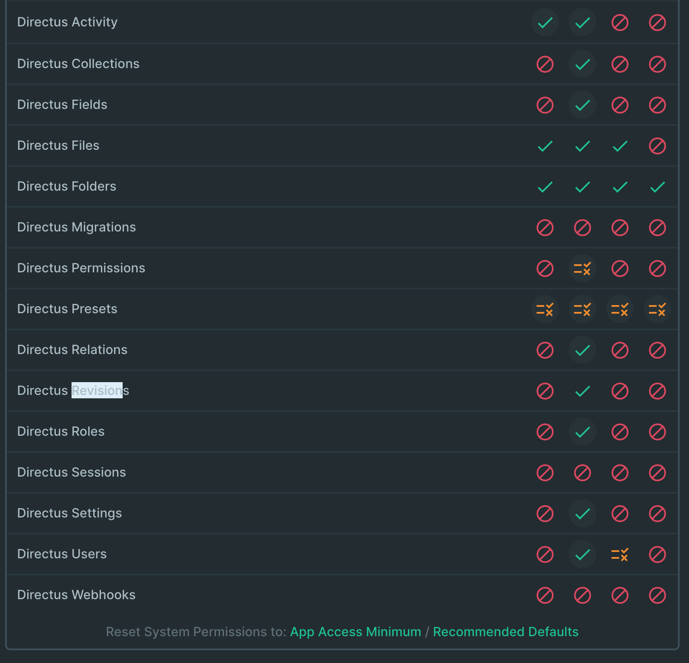The height and width of the screenshot is (663, 689).
Task: Toggle the delete checkmark for Directus Folders
Action: point(657,186)
